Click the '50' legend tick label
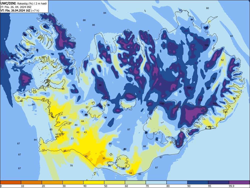250x188 pixels. pos(106,186)
